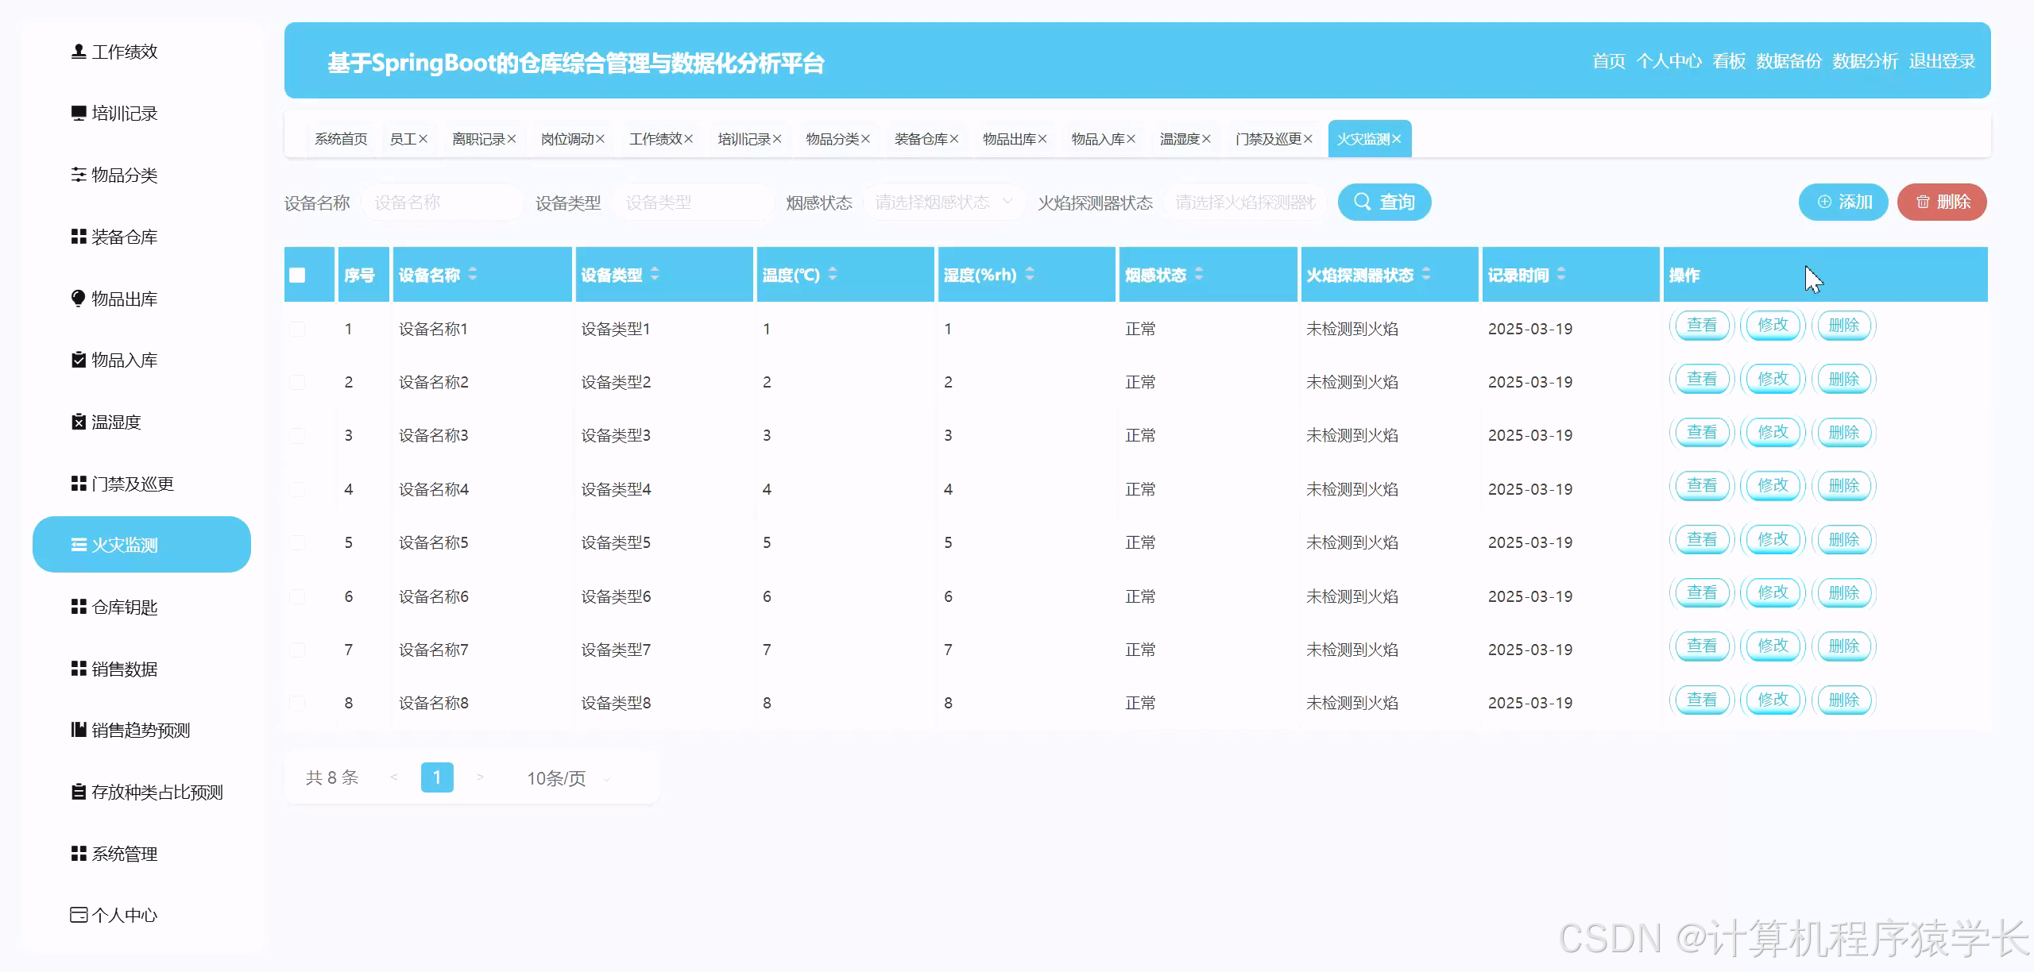Switch to the 温湿度 tab

point(1179,139)
